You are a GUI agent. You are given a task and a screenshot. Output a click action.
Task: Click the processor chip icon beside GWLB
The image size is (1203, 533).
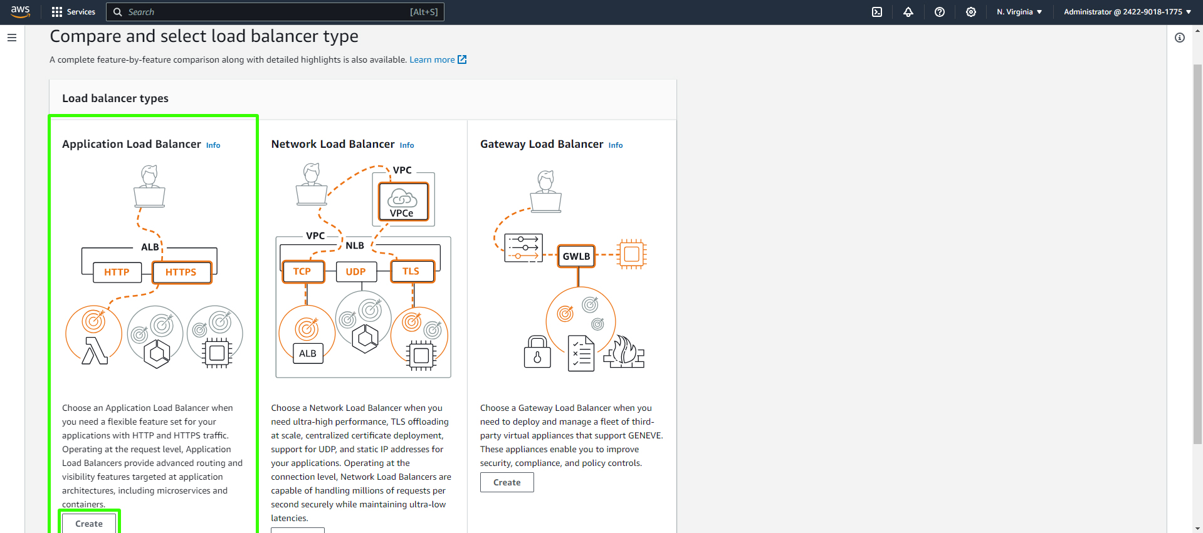[632, 254]
